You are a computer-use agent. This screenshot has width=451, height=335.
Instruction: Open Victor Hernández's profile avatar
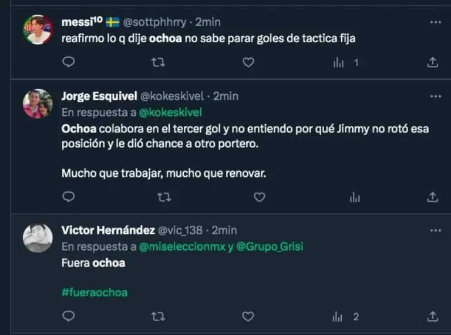pos(38,238)
